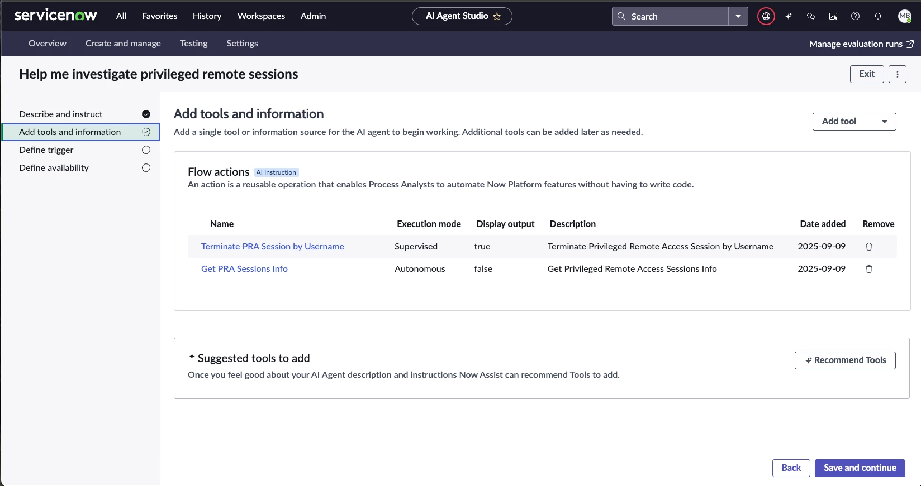Switch to the Settings tab
The image size is (921, 486).
click(242, 44)
